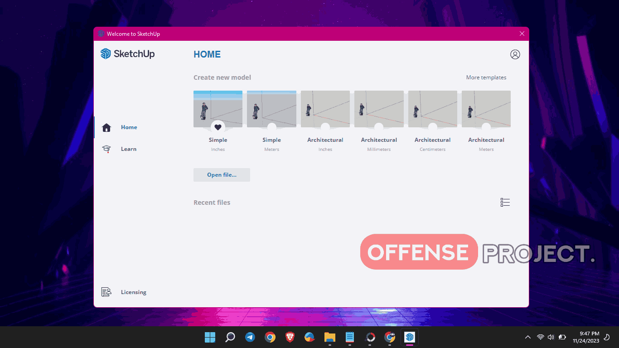This screenshot has width=619, height=348.
Task: Mark Architectural Inches as default template
Action: click(325, 128)
